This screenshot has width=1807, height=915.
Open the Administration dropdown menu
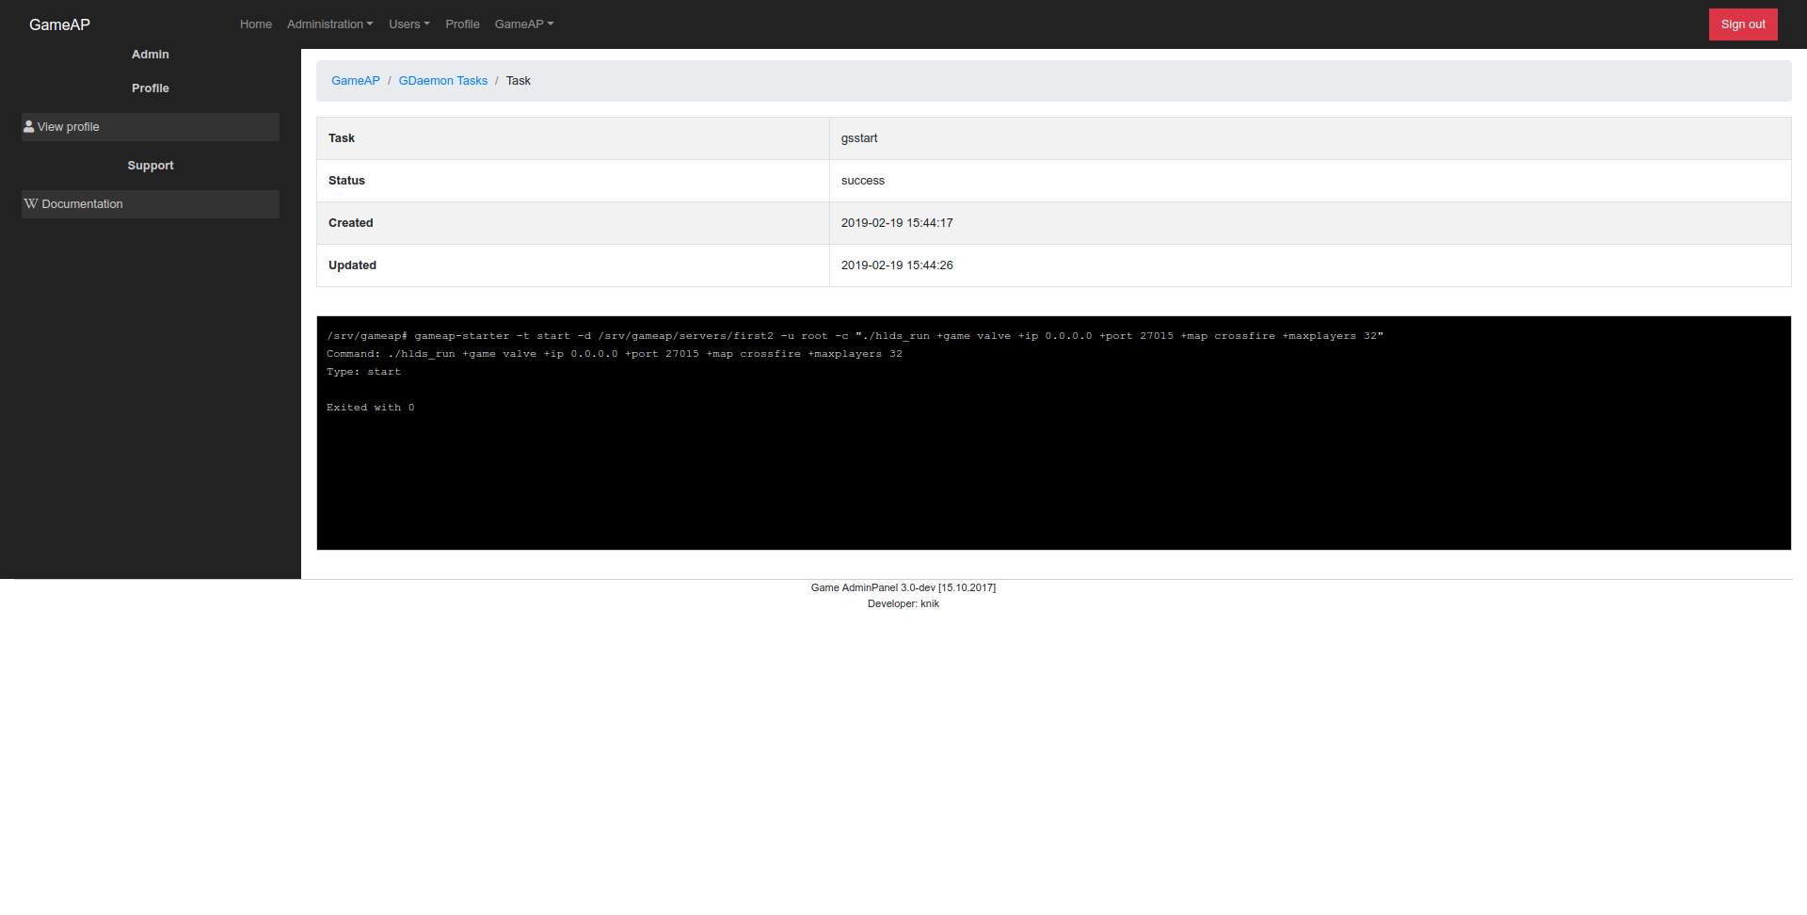pos(328,24)
